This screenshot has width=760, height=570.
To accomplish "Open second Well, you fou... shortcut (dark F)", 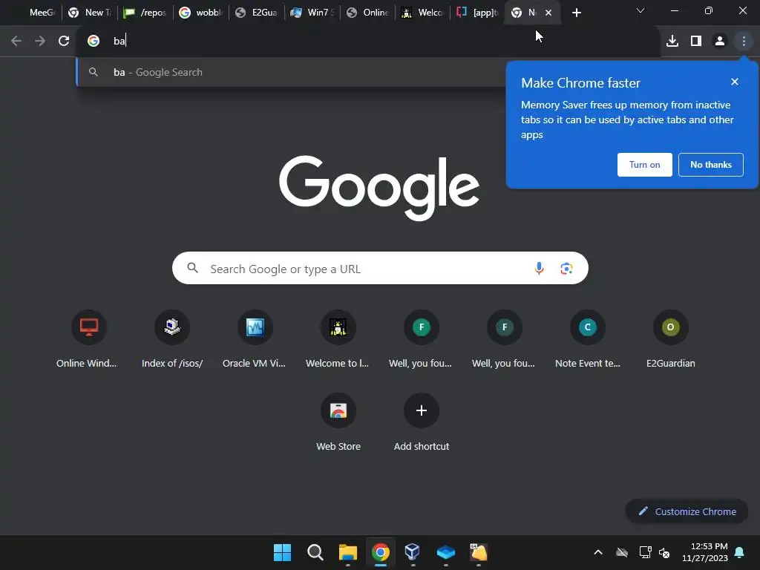I will (x=505, y=340).
